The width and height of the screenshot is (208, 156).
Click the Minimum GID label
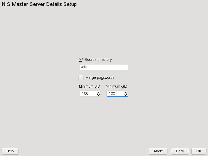(116, 86)
